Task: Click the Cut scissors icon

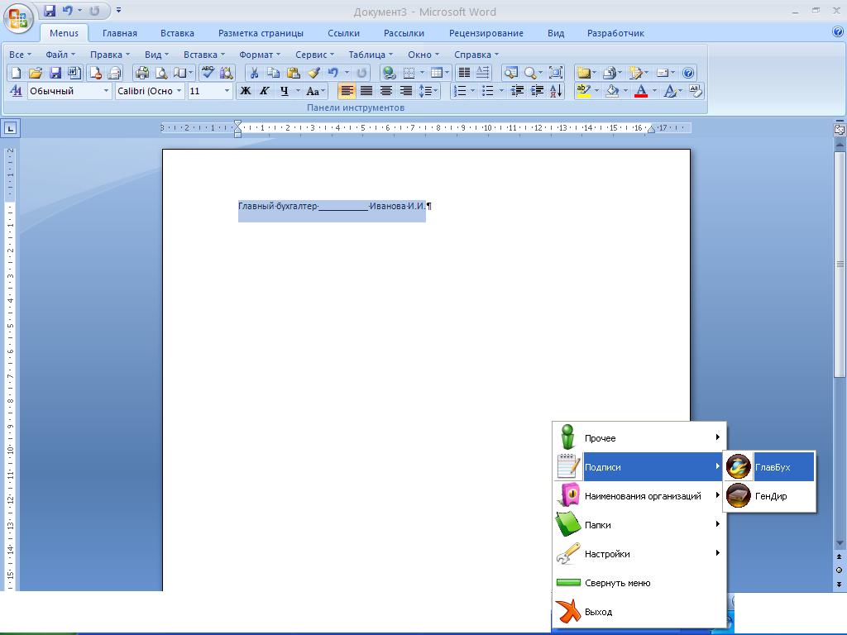Action: pos(254,73)
